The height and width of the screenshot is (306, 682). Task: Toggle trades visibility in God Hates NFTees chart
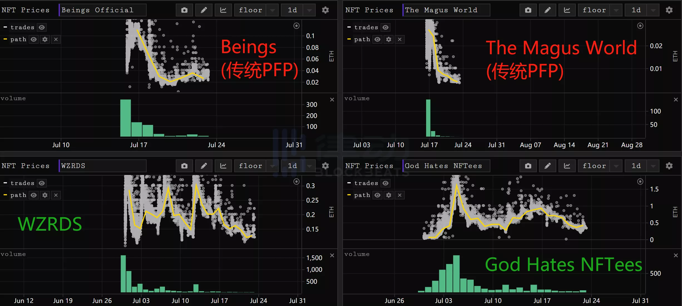386,183
